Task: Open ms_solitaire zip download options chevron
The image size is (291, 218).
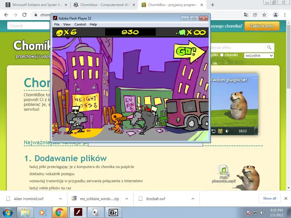Action: 127,199
